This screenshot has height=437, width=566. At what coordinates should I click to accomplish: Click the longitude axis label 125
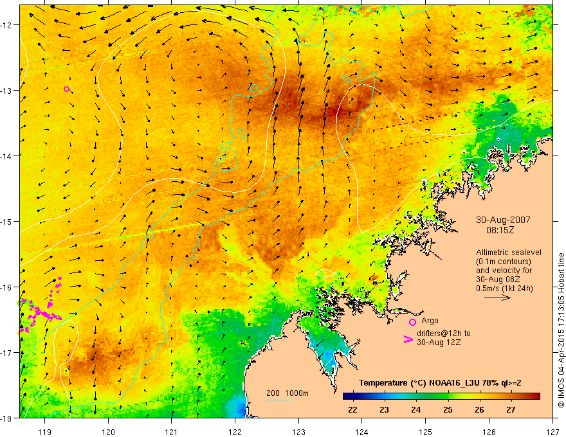click(x=426, y=432)
